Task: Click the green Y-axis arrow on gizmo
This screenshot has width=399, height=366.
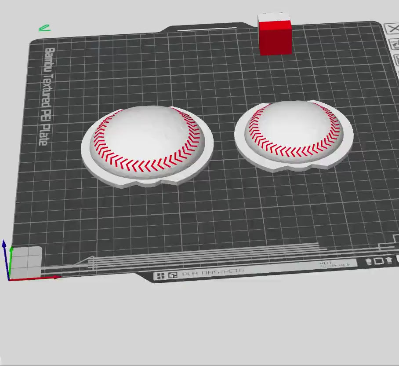Action: coord(11,251)
